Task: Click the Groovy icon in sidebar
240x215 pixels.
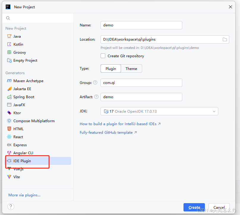Action: click(x=9, y=52)
